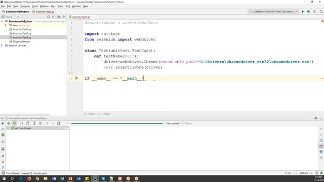Image resolution: width=324 pixels, height=182 pixels.
Task: Open the Run menu
Action: (x=53, y=7)
